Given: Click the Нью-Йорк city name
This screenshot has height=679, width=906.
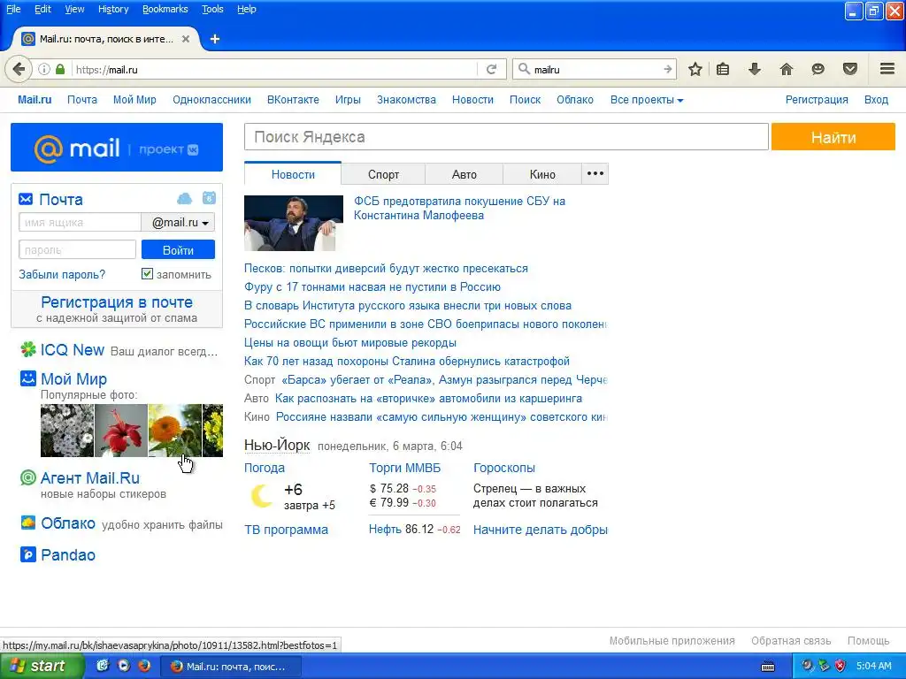Looking at the screenshot, I should click(277, 446).
